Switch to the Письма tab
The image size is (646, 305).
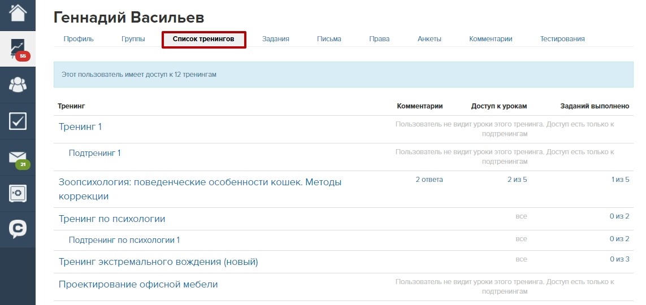[329, 39]
